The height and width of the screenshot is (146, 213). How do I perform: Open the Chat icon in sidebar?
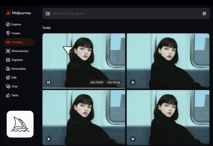tap(8, 86)
